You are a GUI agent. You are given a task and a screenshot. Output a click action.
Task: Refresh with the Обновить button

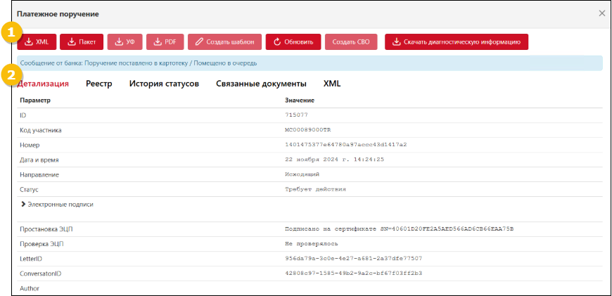293,42
